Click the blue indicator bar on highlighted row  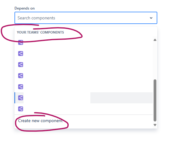point(15,98)
